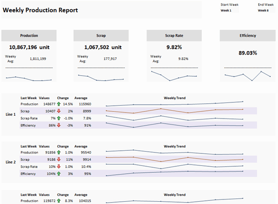Click the green up arrow beside 119872 production value

click(x=59, y=201)
